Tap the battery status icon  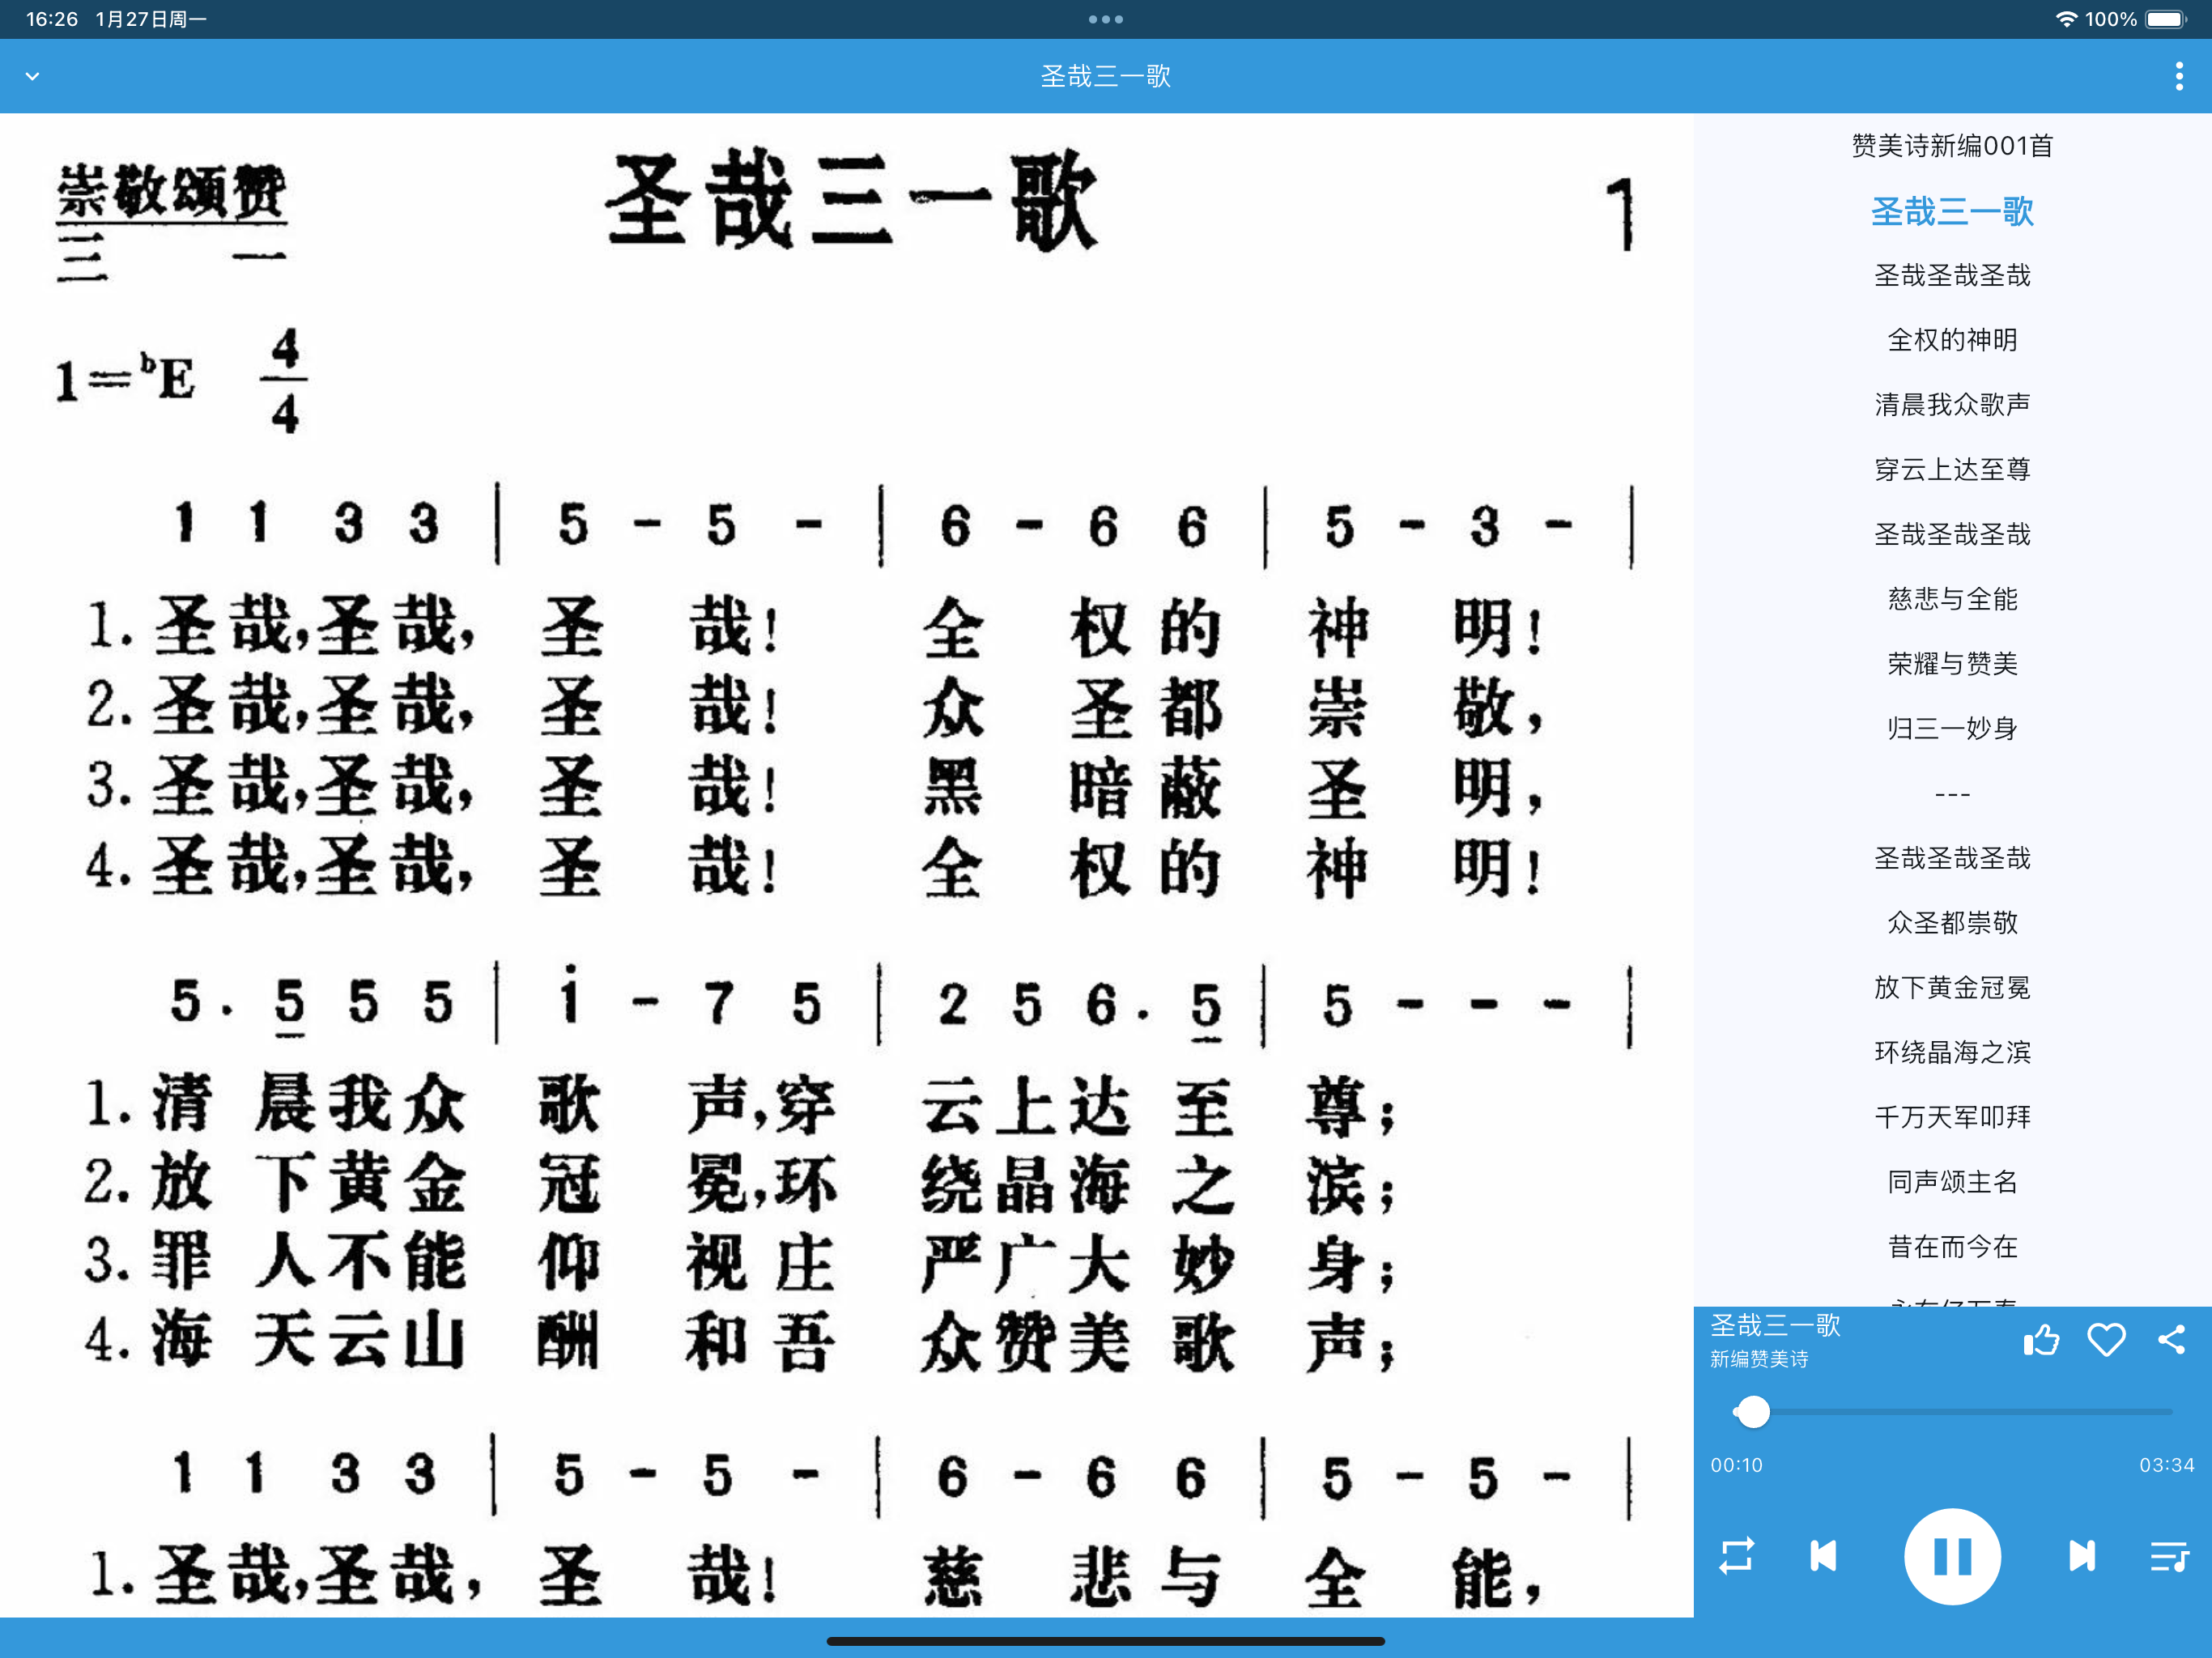(2166, 19)
